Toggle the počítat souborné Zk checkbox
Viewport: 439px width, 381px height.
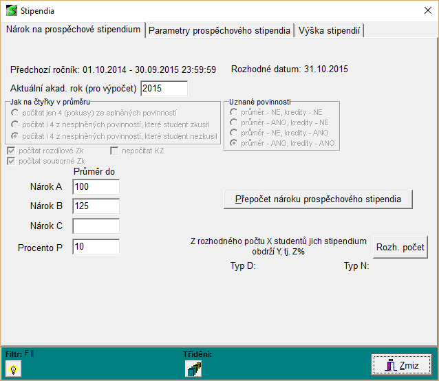11,161
